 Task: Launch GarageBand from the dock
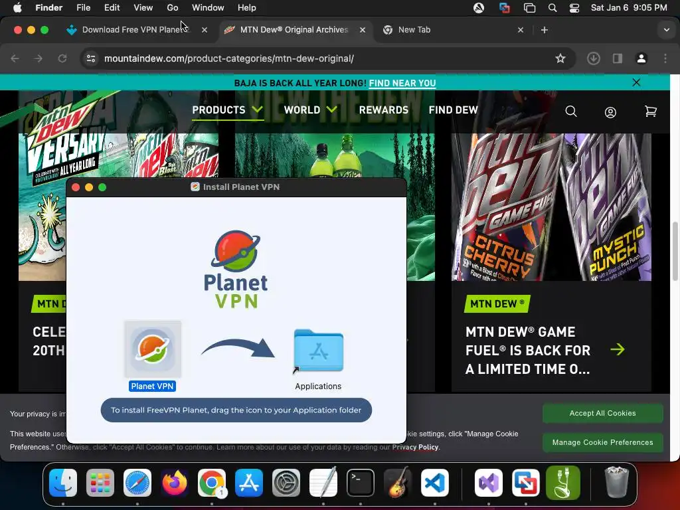tap(397, 483)
